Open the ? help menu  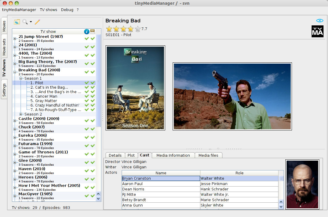78,10
